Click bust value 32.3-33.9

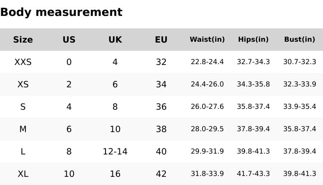299,84
